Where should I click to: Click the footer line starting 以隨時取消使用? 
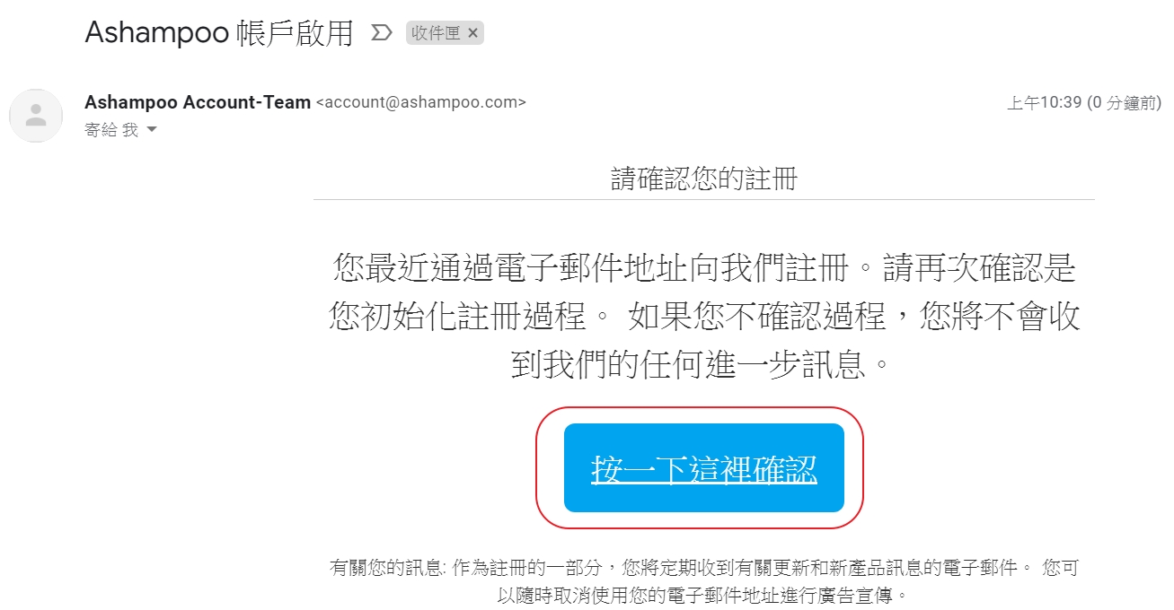(x=704, y=595)
